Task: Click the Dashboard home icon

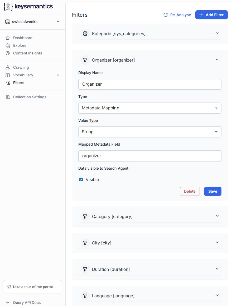Action: [8, 38]
